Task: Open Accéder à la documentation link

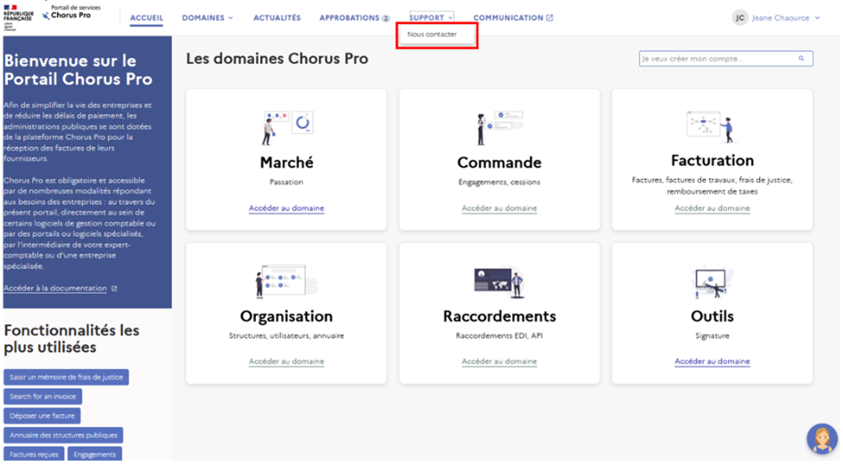Action: pyautogui.click(x=60, y=289)
